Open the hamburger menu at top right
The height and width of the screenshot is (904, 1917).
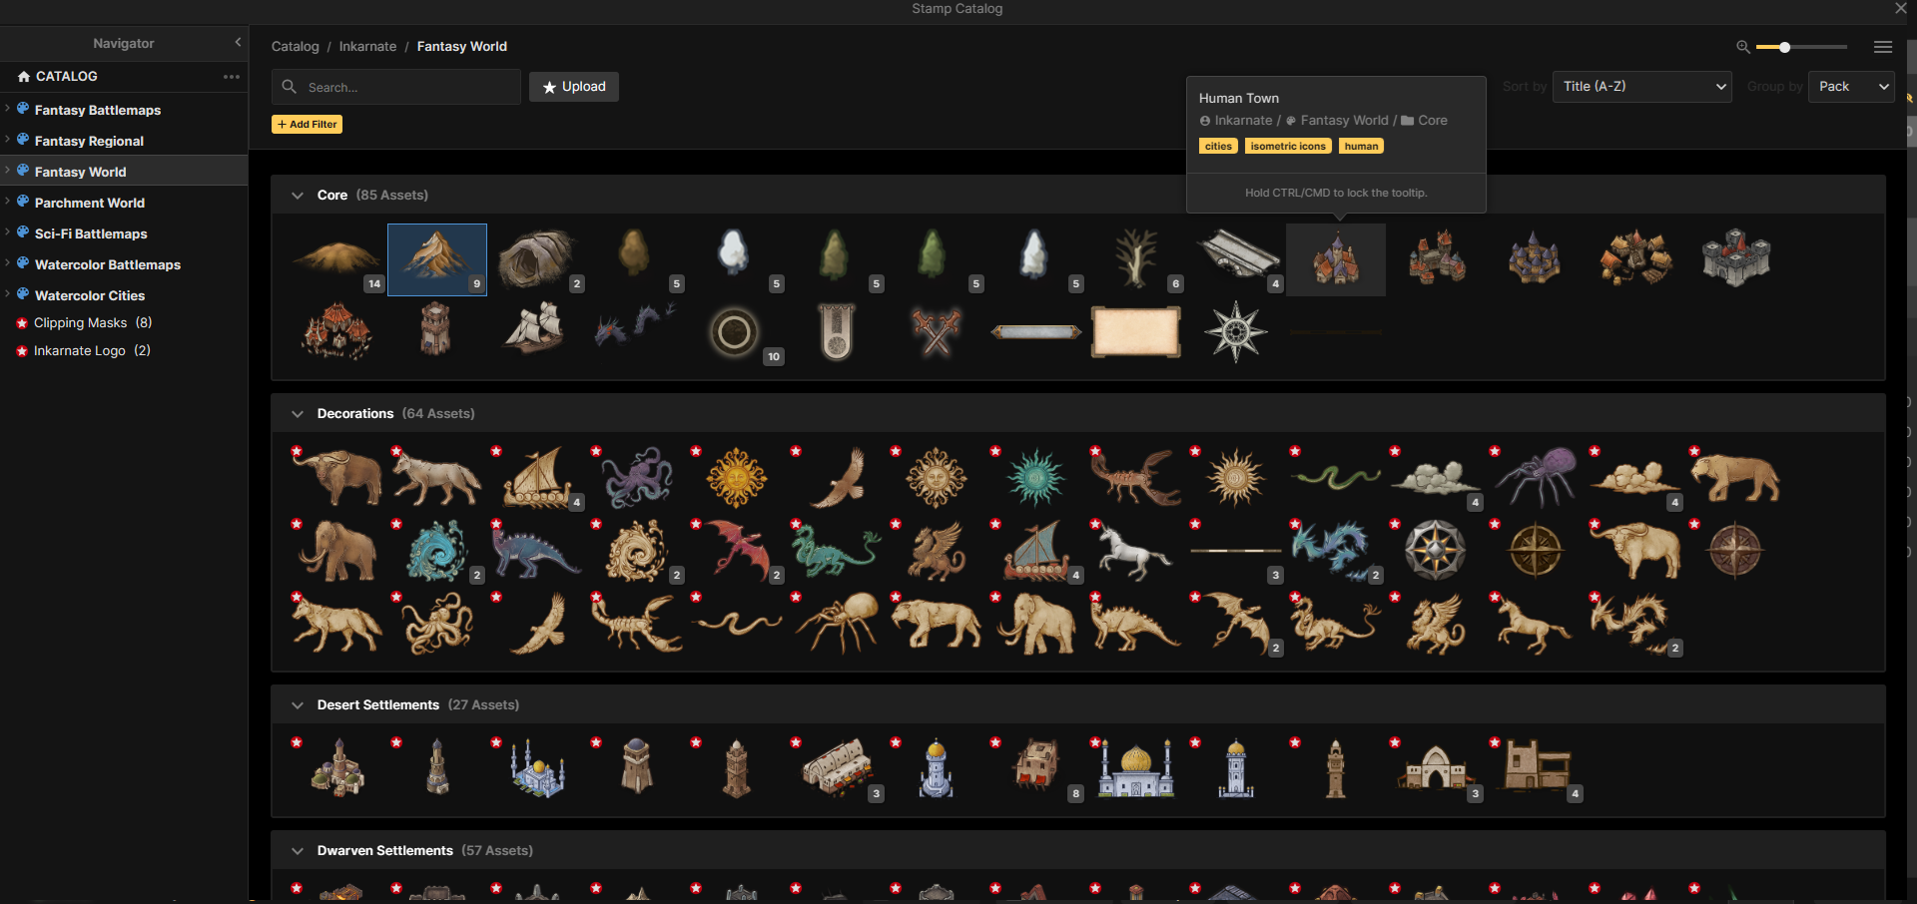pos(1883,47)
